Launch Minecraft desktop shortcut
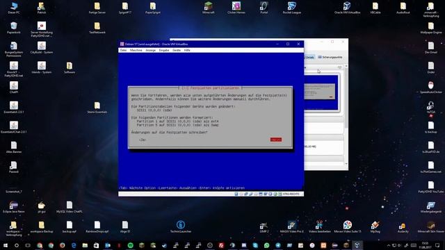The height and width of the screenshot is (250, 445). point(209,8)
